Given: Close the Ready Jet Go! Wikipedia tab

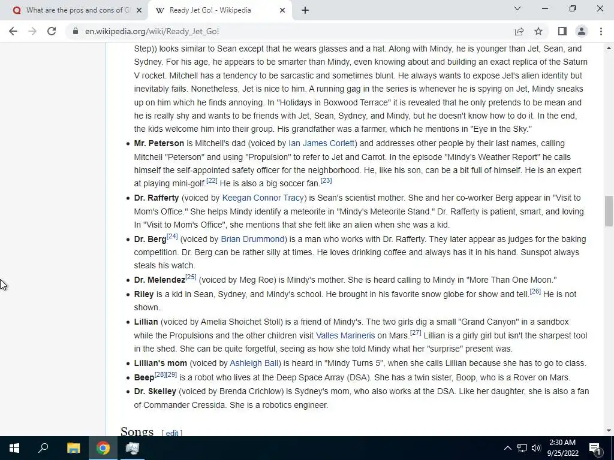Looking at the screenshot, I should [282, 10].
